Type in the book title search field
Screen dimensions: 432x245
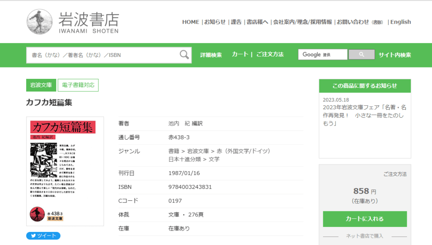click(x=103, y=55)
